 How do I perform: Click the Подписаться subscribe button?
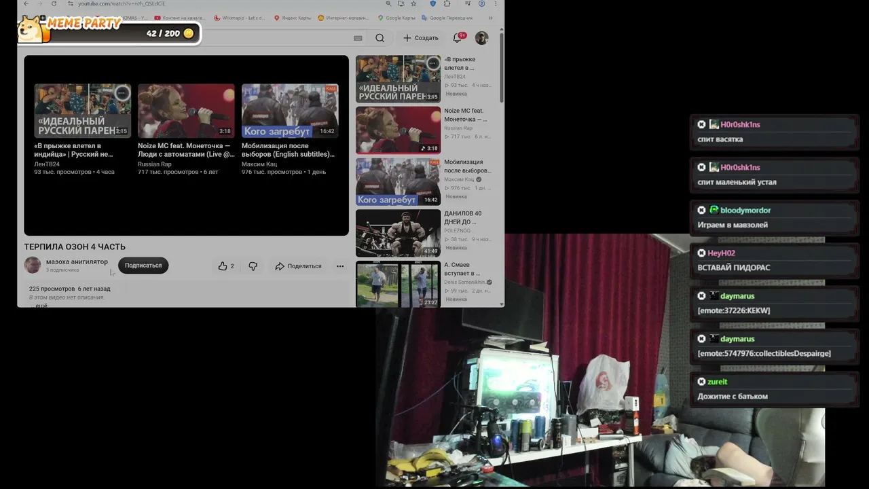tap(143, 266)
